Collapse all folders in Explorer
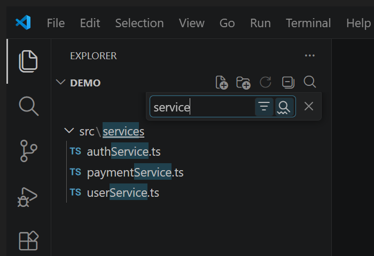374x256 pixels. pos(288,82)
